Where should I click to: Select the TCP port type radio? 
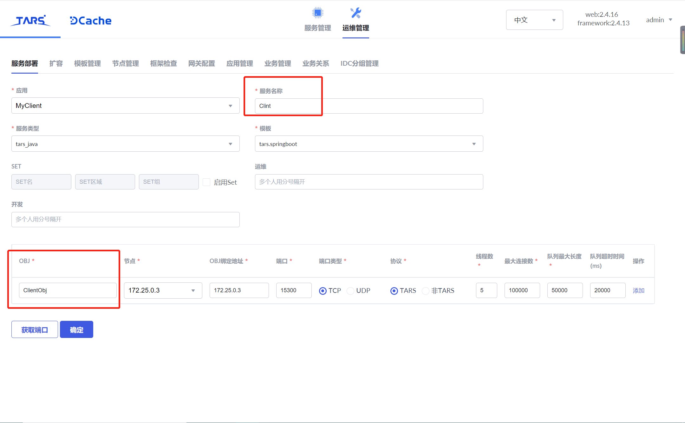click(x=323, y=291)
